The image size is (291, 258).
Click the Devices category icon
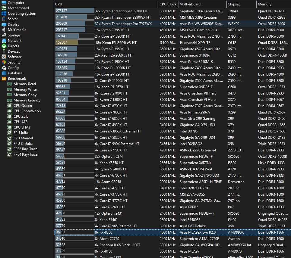4,51
